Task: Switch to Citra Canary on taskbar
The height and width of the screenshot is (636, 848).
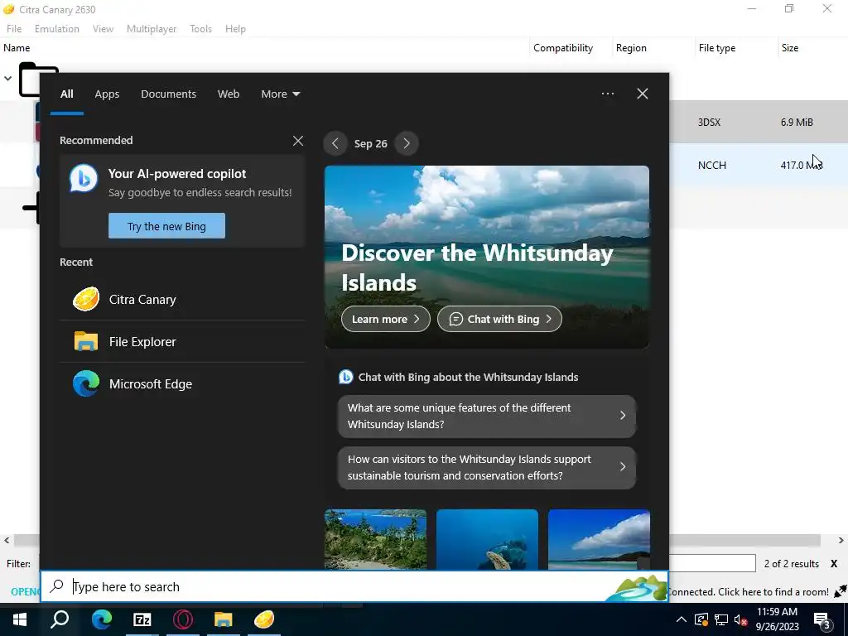Action: tap(264, 619)
